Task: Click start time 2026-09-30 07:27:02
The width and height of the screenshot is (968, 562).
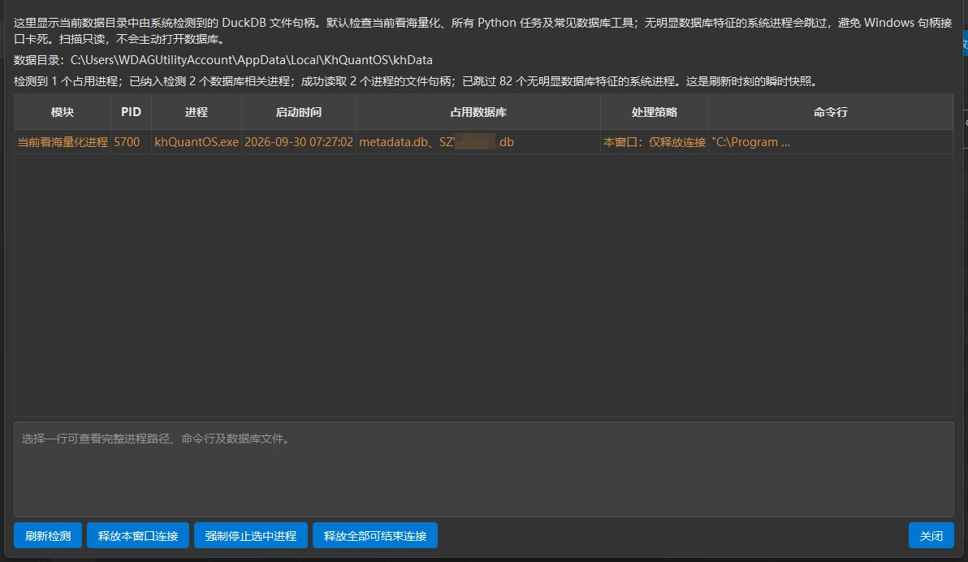Action: point(299,142)
